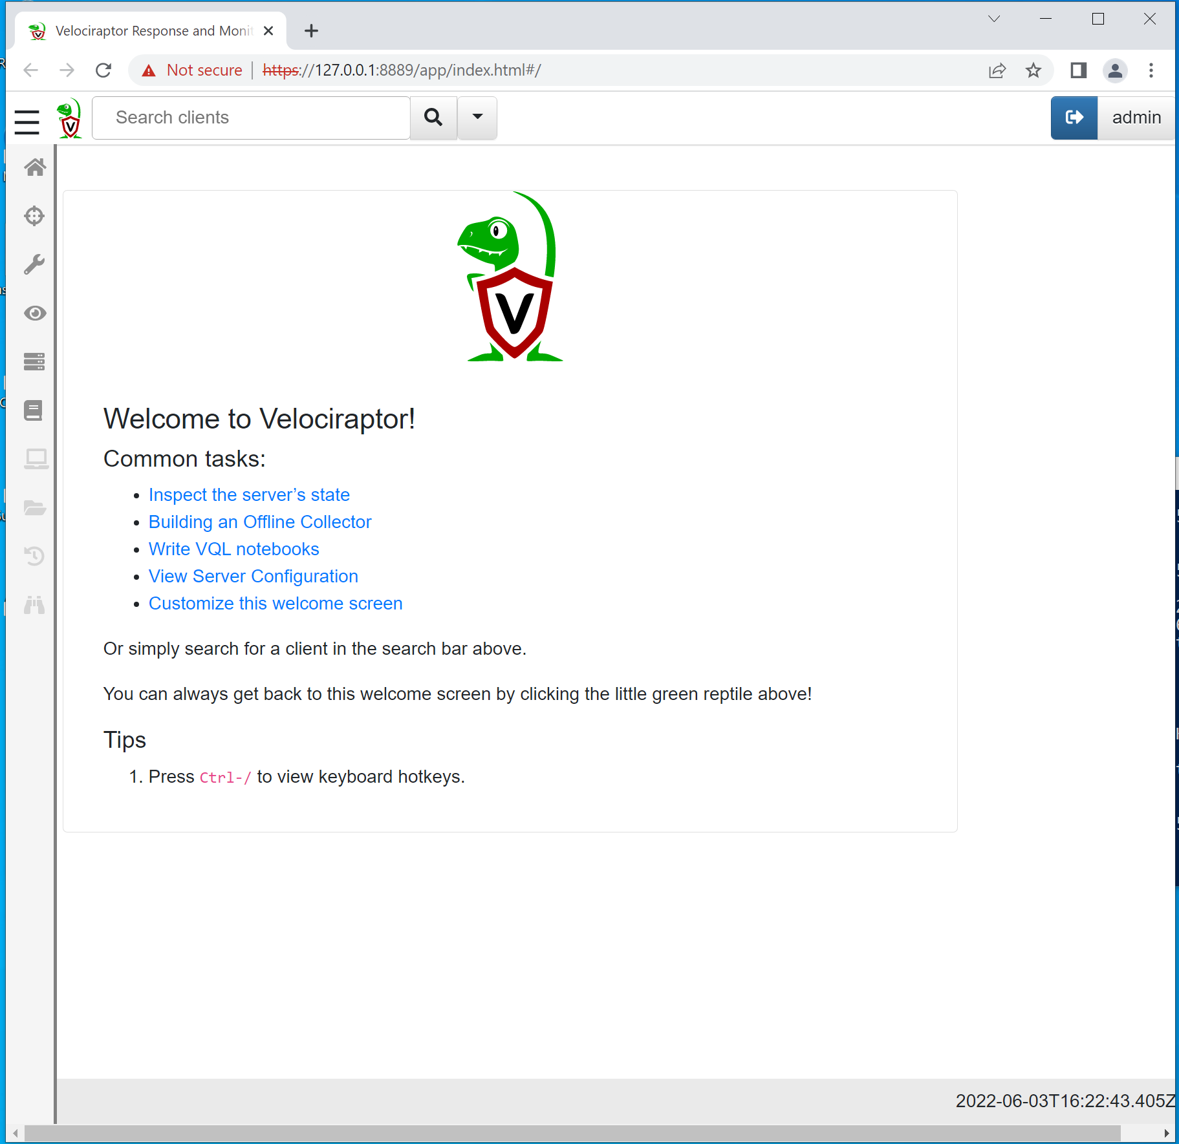Close the Velociraptor Response tab
The width and height of the screenshot is (1179, 1144).
coord(268,30)
